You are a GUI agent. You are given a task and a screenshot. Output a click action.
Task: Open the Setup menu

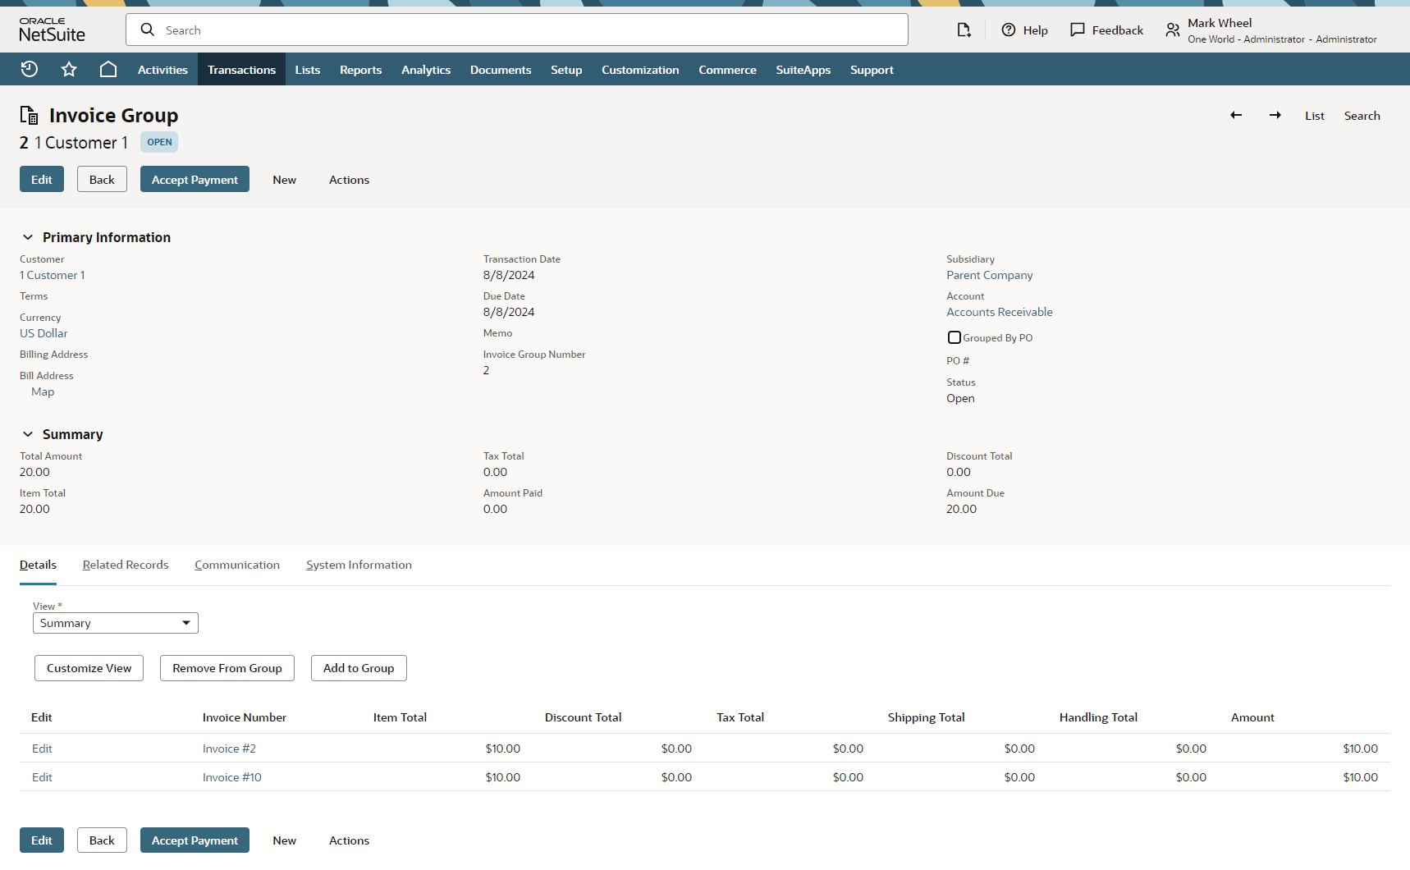pos(566,70)
